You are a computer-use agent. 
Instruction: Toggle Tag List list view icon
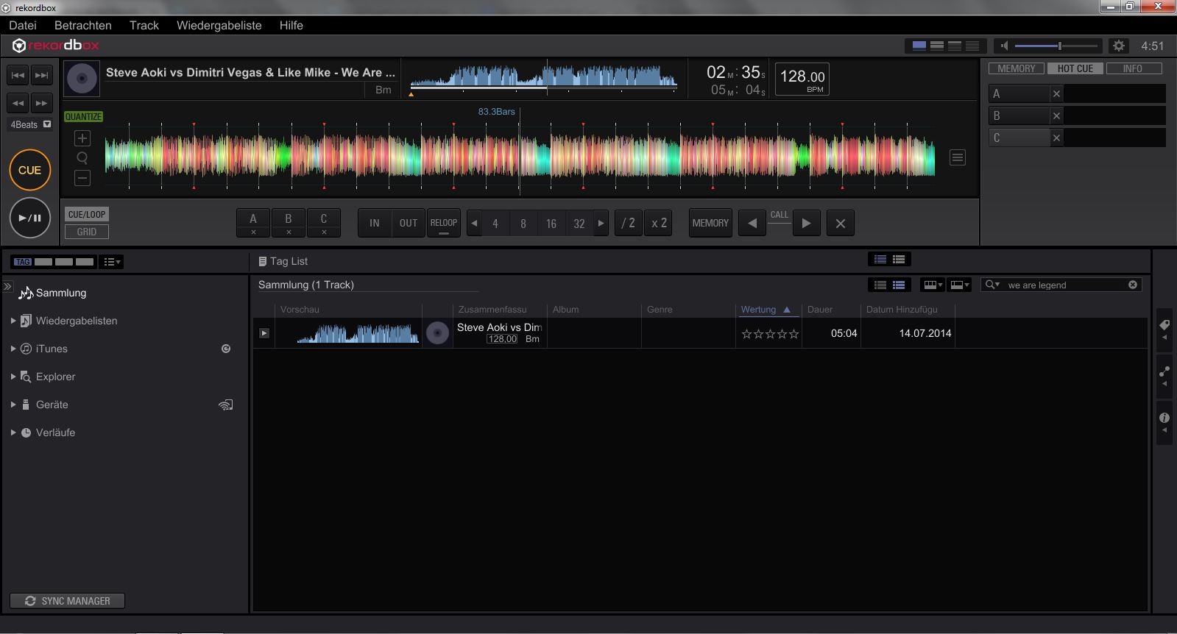tap(880, 260)
